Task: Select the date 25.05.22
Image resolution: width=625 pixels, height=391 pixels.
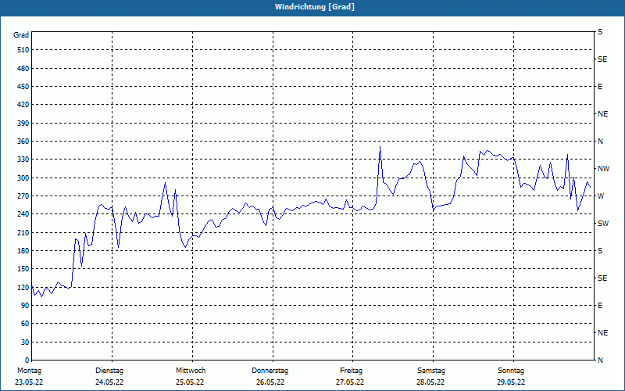Action: tap(190, 382)
